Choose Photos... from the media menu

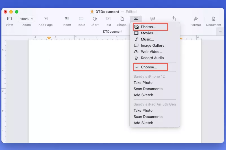point(155,27)
